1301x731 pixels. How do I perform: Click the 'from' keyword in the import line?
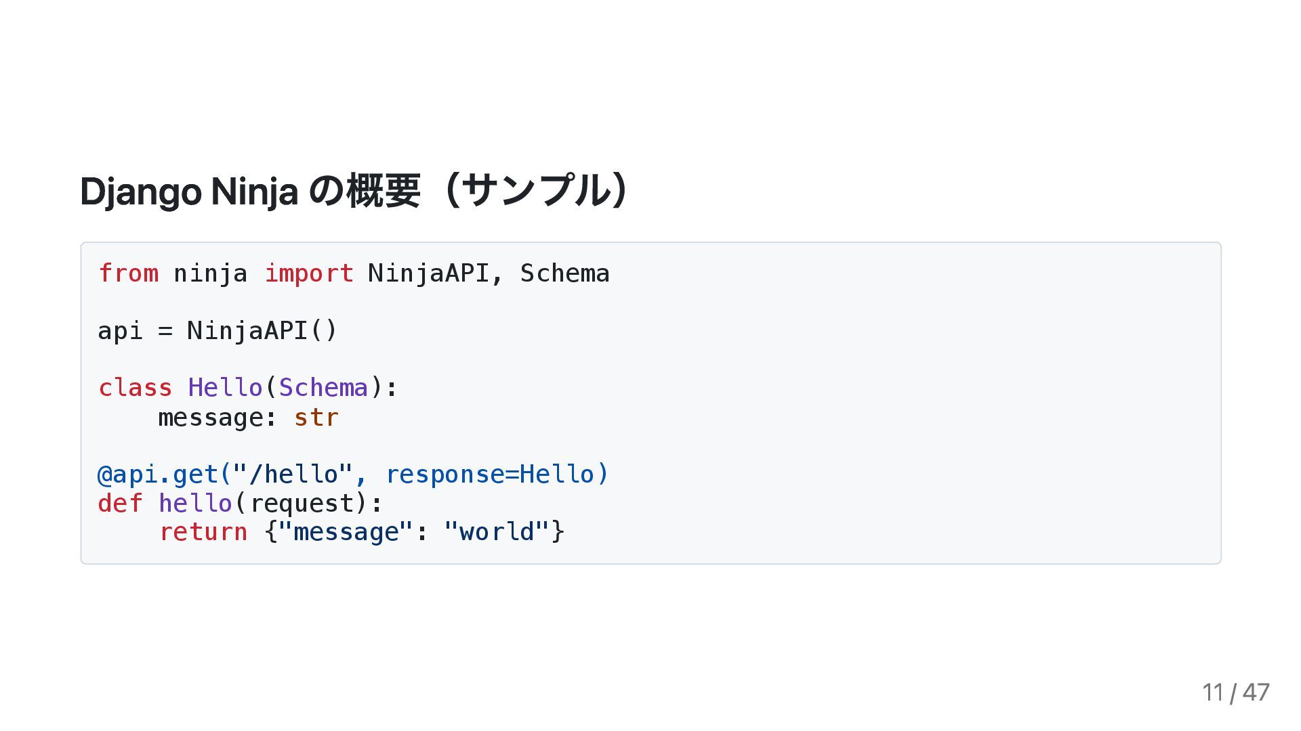coord(128,273)
